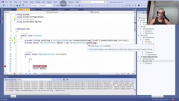
Task: Click the red error count icon below the editor
Action: coord(15,74)
